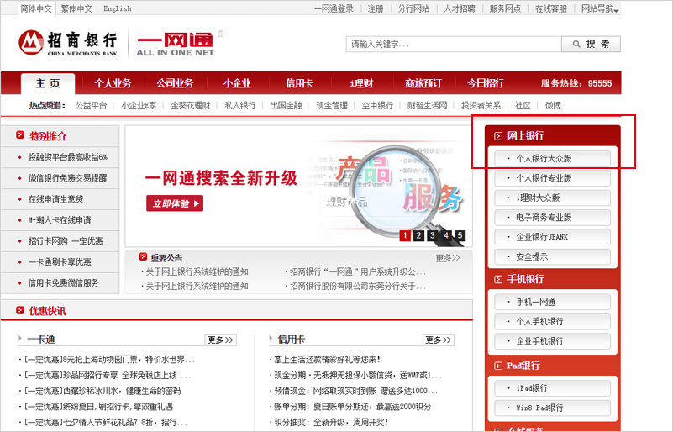The height and width of the screenshot is (432, 673).
Task: Open the 网站导航 dropdown menu
Action: click(600, 8)
